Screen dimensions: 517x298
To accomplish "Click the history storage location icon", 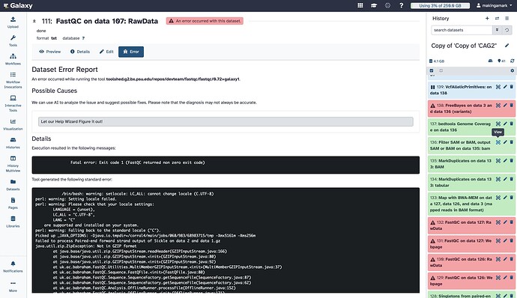I will pos(490,61).
